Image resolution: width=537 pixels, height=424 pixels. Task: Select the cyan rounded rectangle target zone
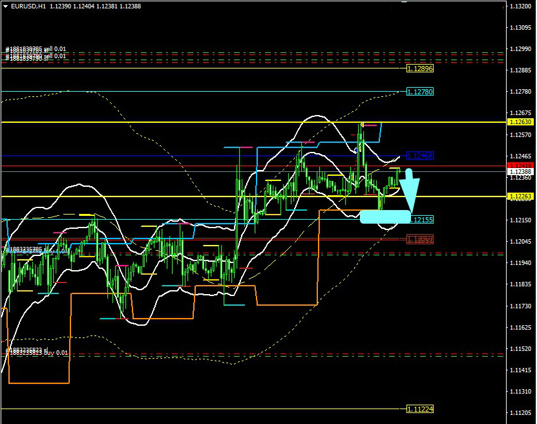tap(385, 217)
